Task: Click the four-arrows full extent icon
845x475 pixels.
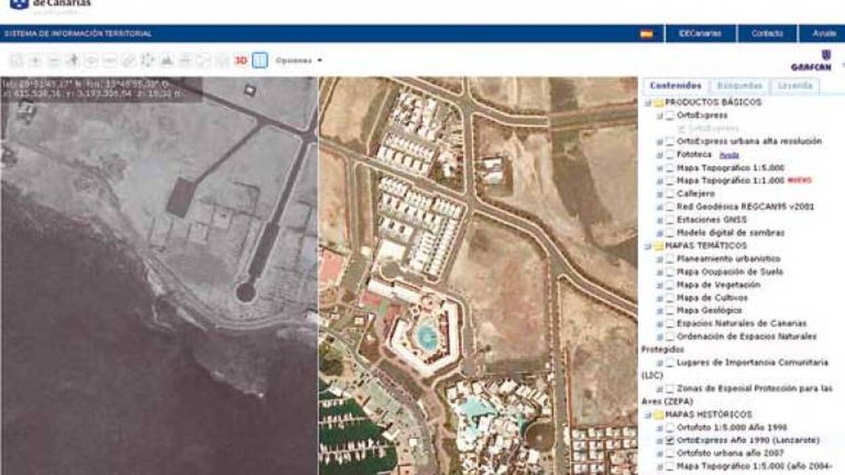Action: (x=147, y=60)
